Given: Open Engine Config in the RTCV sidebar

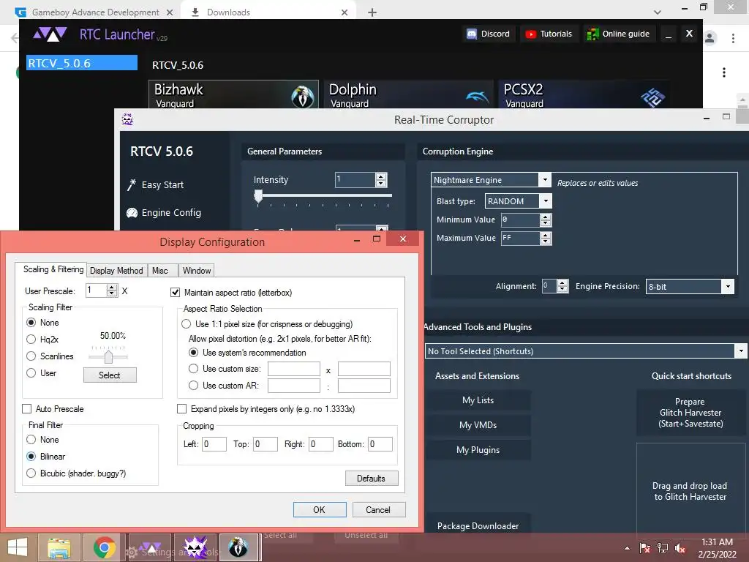Looking at the screenshot, I should [164, 213].
